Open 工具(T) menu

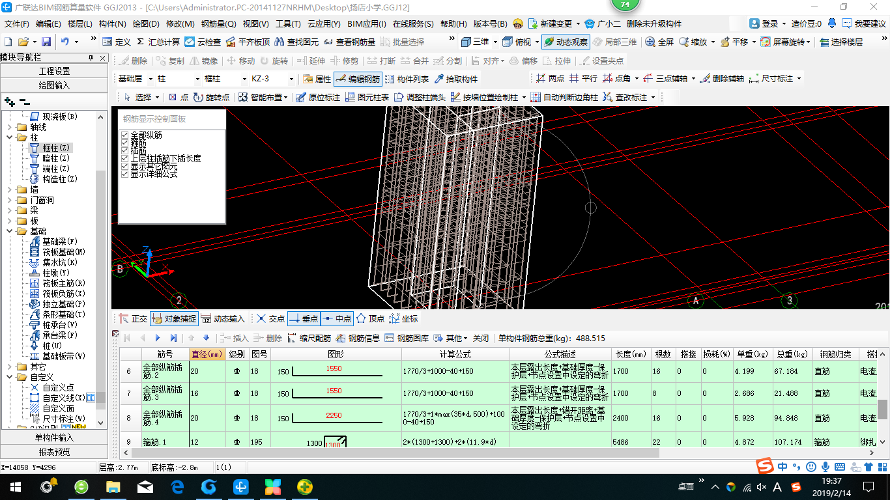click(x=289, y=24)
